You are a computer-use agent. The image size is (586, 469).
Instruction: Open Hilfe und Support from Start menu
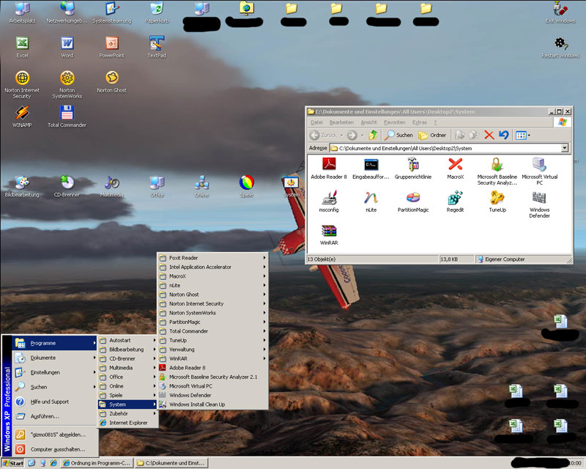coord(55,402)
